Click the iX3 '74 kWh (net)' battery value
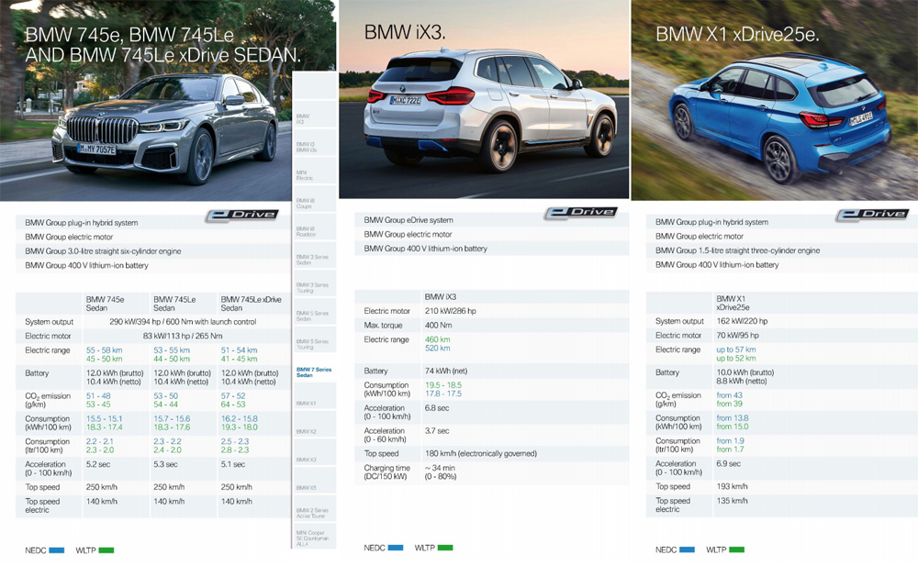This screenshot has width=918, height=566. pos(446,372)
